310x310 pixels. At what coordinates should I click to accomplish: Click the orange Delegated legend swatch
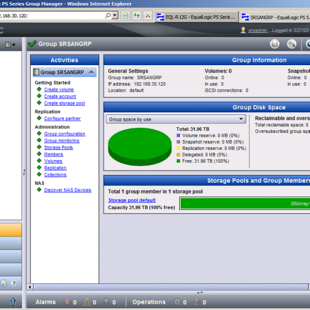(179, 155)
